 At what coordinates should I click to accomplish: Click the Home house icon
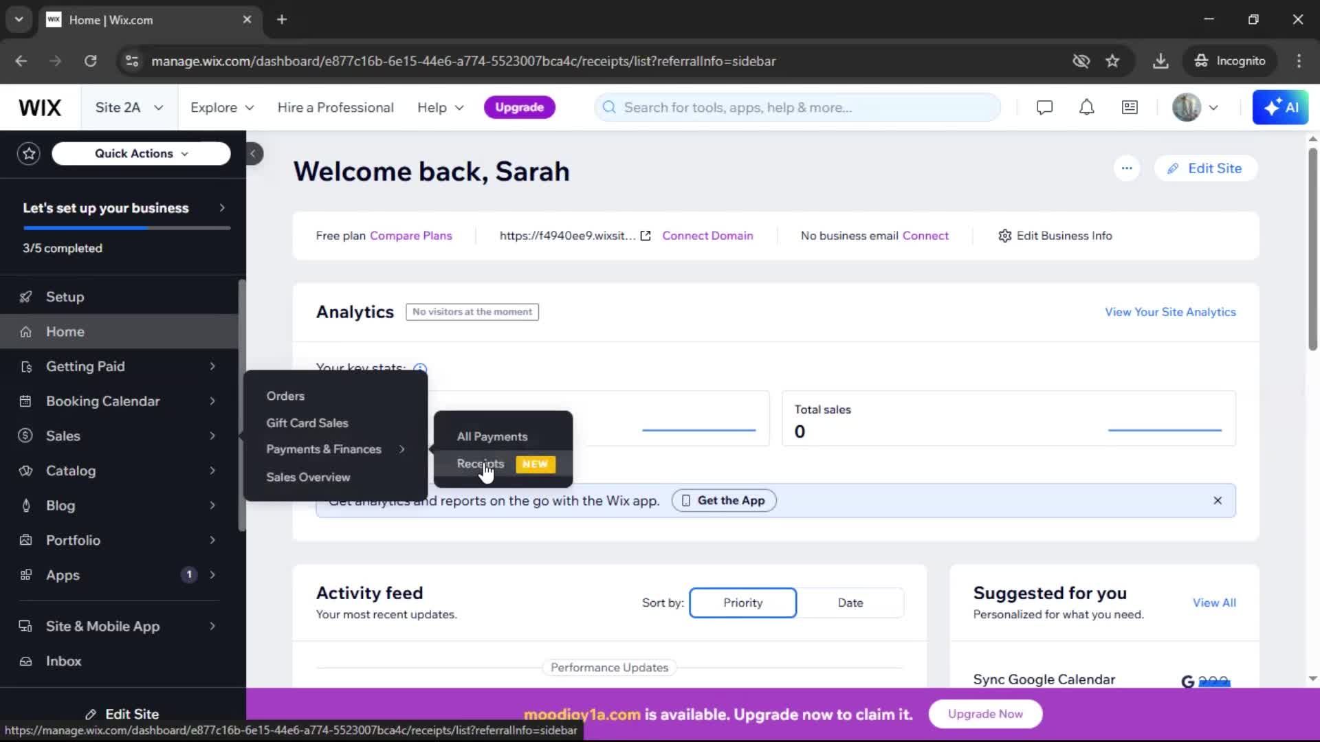[x=25, y=332]
